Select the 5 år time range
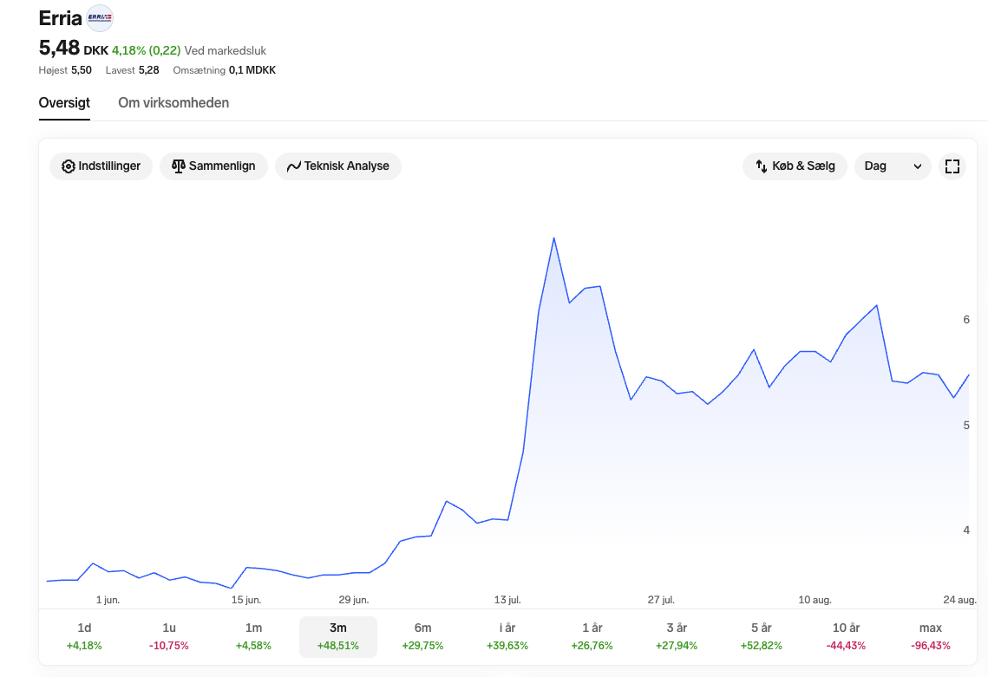 tap(761, 637)
